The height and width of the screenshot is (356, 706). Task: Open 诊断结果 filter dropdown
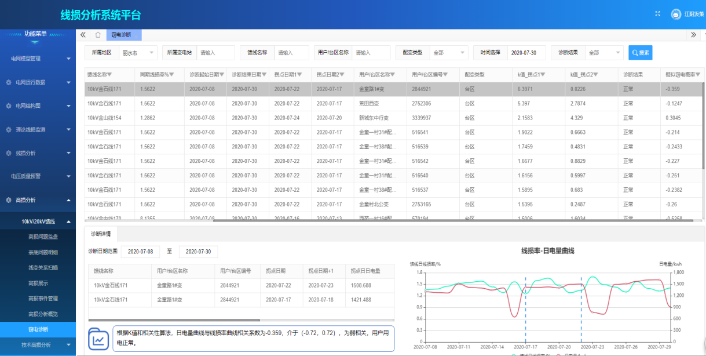(x=604, y=53)
